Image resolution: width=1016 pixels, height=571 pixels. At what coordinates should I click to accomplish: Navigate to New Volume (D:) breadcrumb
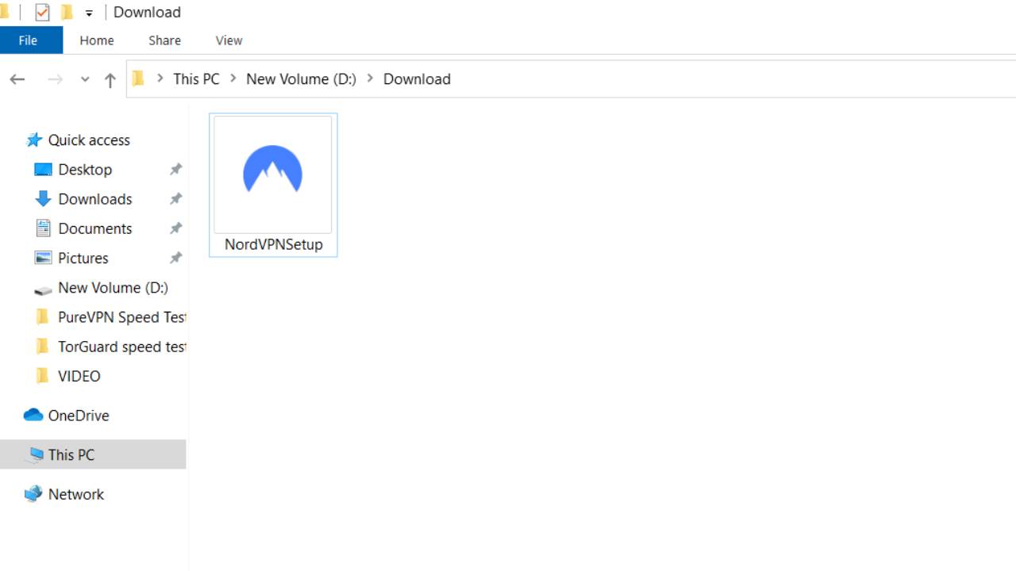pos(301,79)
